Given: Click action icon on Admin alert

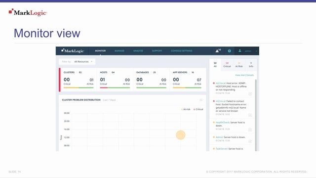Looking at the screenshot, I should point(250,141).
